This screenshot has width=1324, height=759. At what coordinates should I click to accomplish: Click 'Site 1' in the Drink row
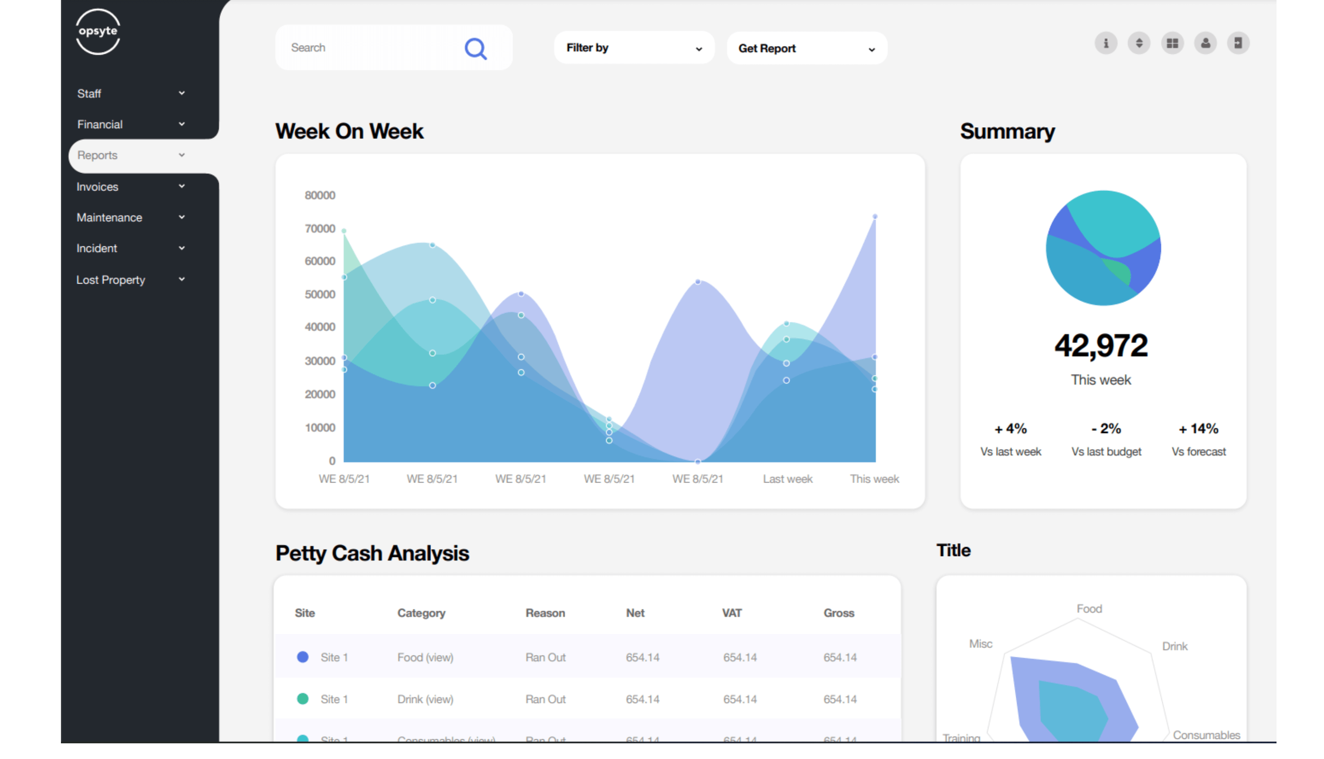[x=334, y=699]
